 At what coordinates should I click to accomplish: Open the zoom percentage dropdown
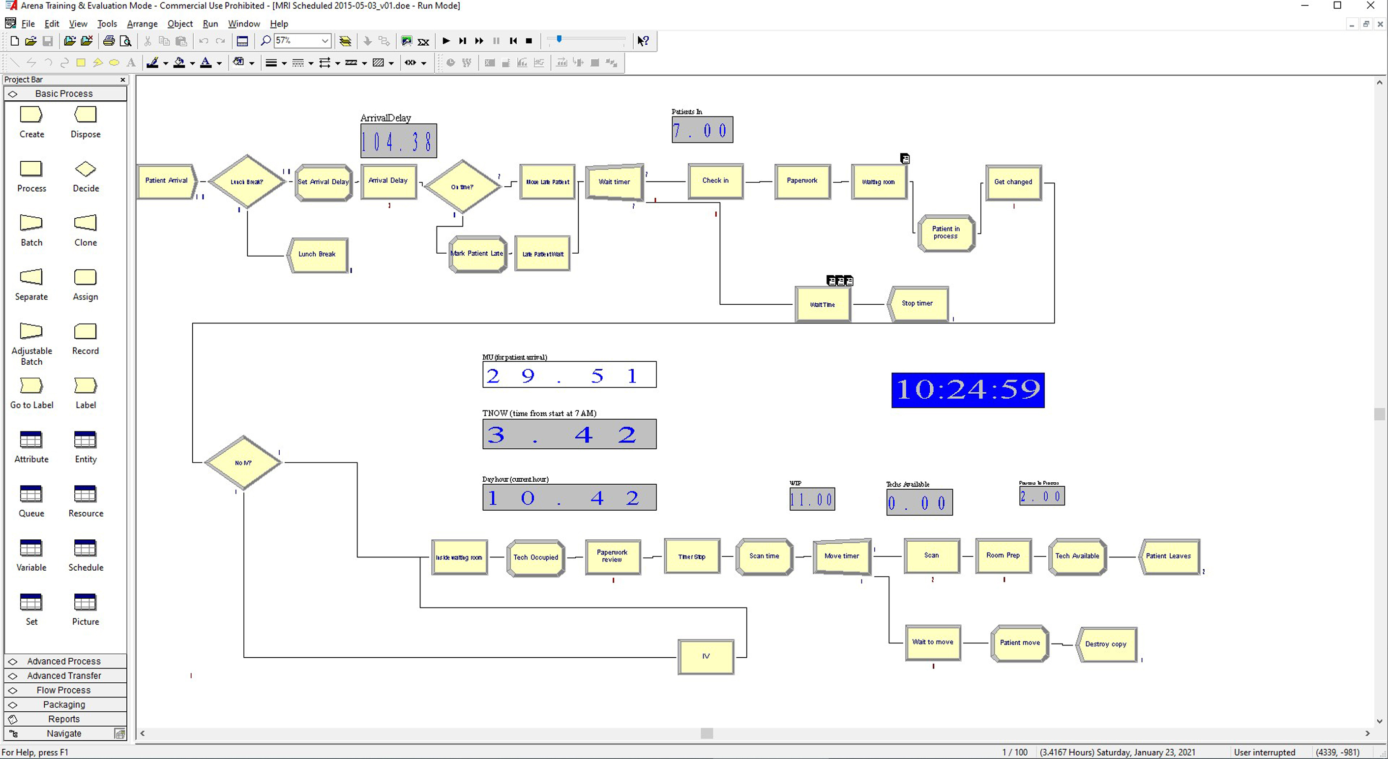(325, 41)
